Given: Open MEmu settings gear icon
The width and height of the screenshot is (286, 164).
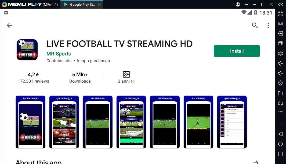Looking at the screenshot, I should [280, 53].
